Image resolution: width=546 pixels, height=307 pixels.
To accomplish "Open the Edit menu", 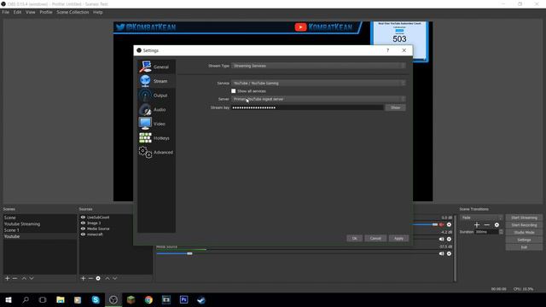I will [17, 12].
